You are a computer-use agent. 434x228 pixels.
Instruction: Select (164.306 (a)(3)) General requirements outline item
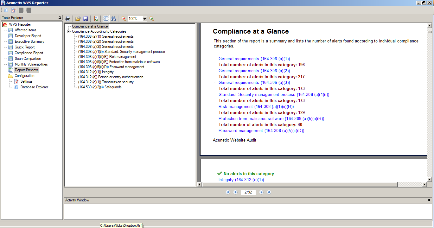tap(106, 47)
